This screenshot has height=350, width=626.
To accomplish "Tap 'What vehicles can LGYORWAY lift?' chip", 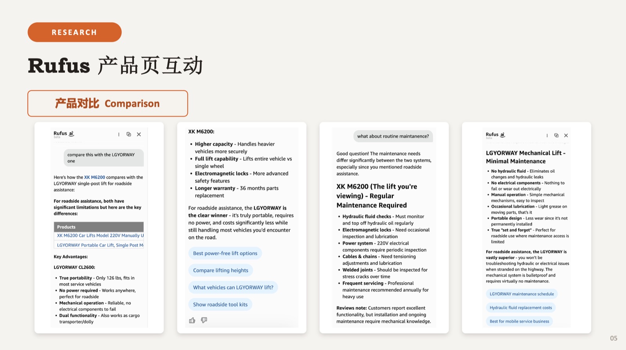I will pyautogui.click(x=233, y=287).
